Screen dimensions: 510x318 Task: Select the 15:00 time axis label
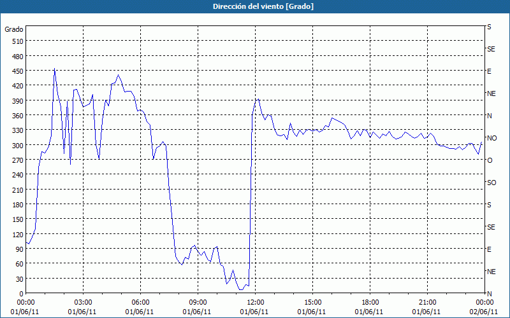pyautogui.click(x=312, y=303)
